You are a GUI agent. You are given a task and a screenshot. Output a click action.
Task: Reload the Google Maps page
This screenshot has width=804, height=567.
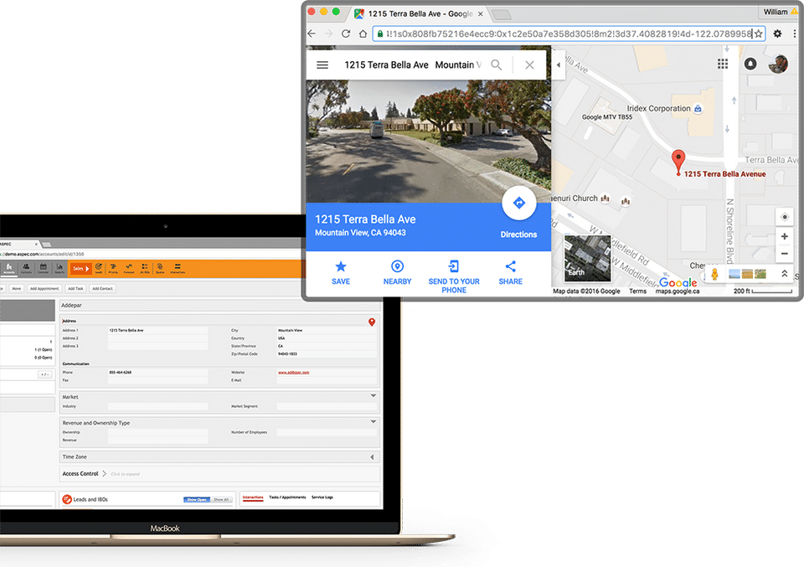[x=346, y=34]
